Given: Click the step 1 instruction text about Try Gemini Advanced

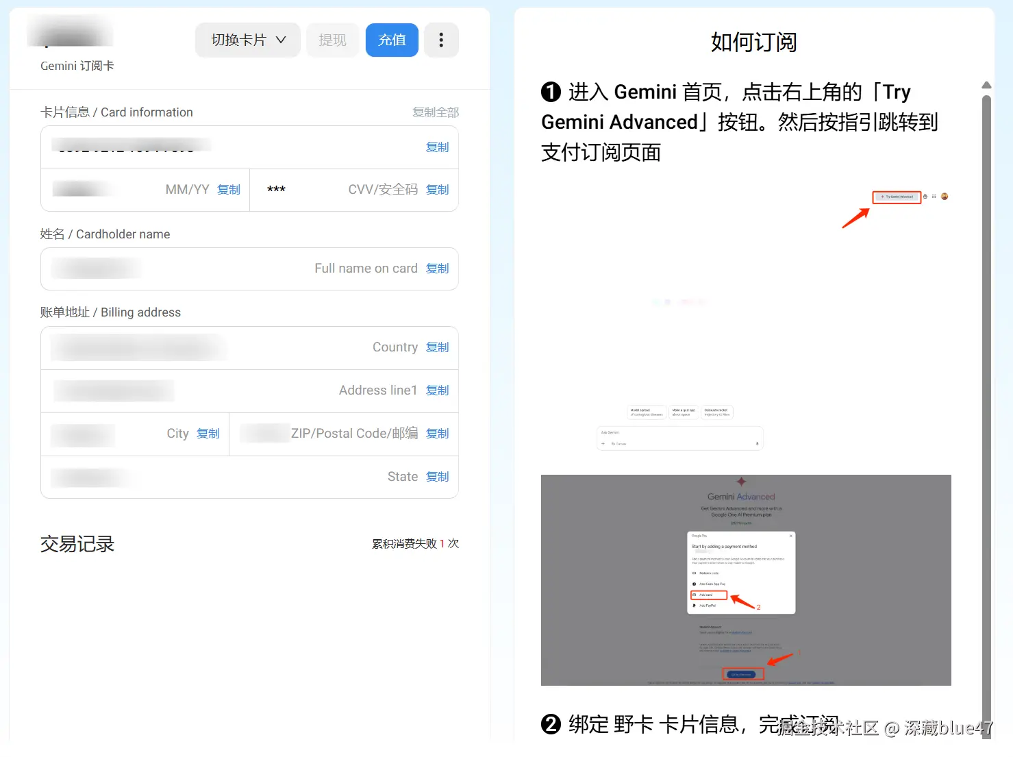Looking at the screenshot, I should click(x=740, y=122).
